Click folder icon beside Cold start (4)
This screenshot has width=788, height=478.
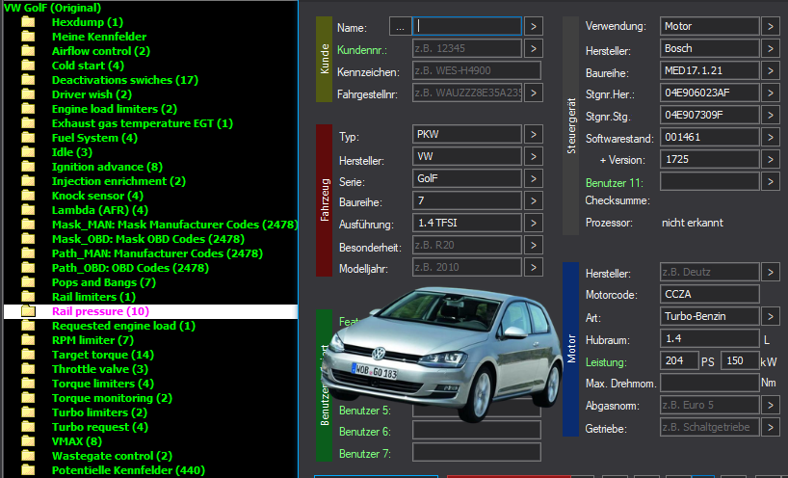point(28,66)
